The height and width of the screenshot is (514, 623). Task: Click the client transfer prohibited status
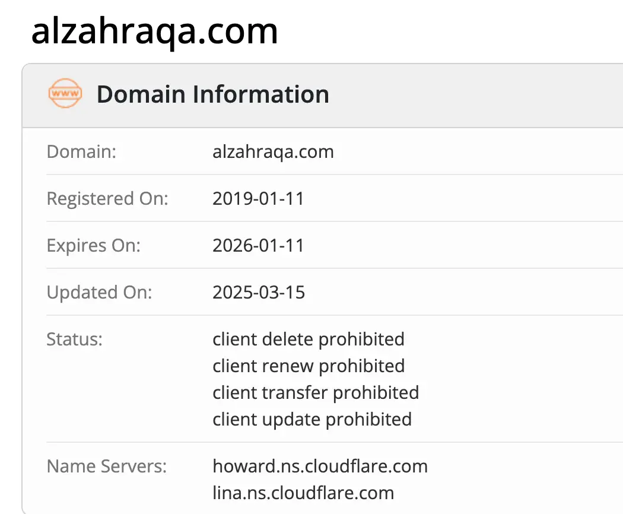[316, 393]
